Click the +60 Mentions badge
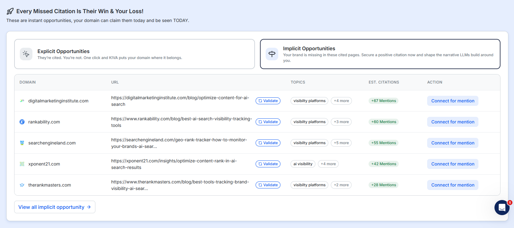This screenshot has height=228, width=514. coord(384,122)
